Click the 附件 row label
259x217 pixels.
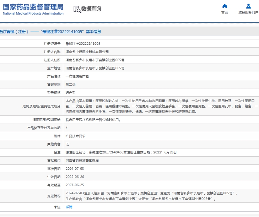57,136
